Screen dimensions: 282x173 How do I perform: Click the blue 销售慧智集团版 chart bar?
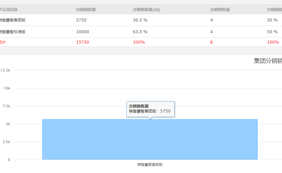[150, 139]
